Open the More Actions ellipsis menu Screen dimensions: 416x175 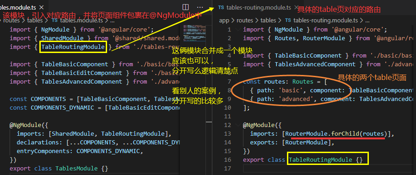point(200,7)
